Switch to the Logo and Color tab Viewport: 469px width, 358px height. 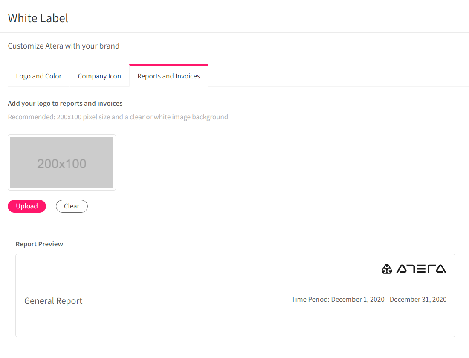[x=38, y=76]
